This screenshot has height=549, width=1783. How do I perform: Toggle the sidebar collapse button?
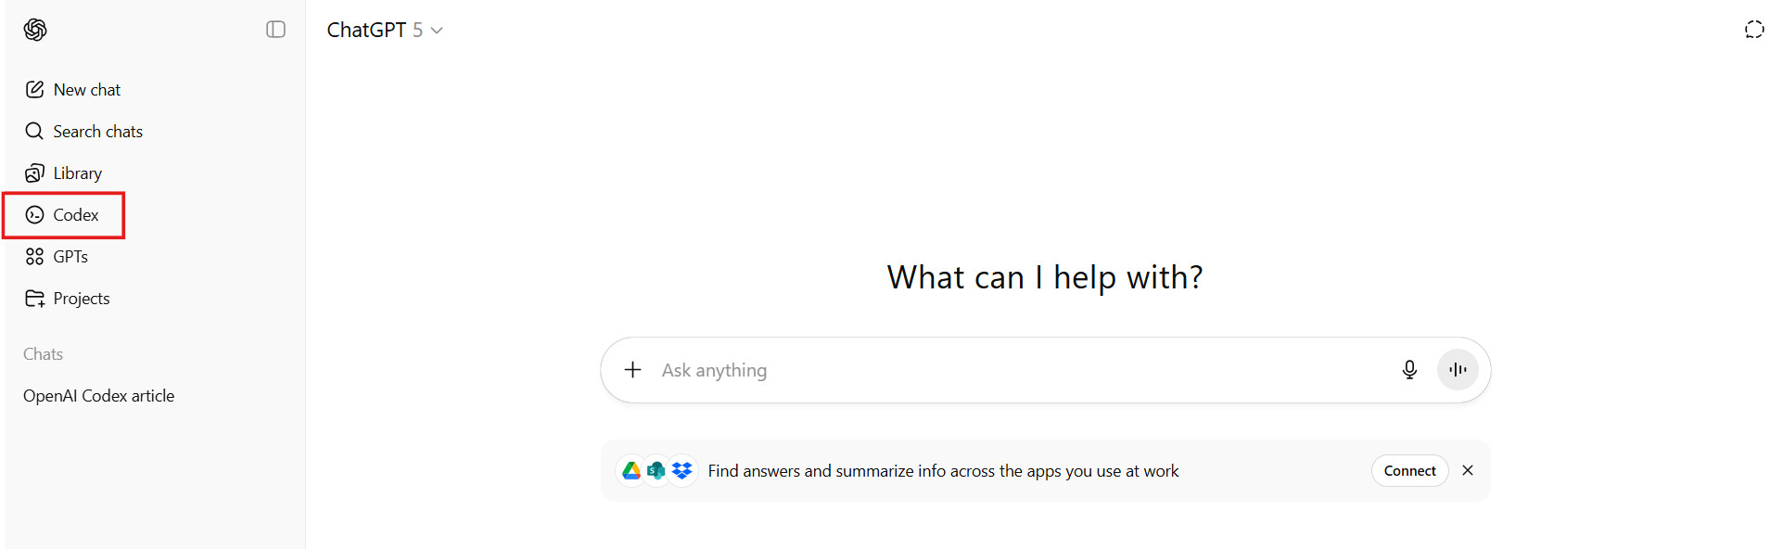point(275,30)
